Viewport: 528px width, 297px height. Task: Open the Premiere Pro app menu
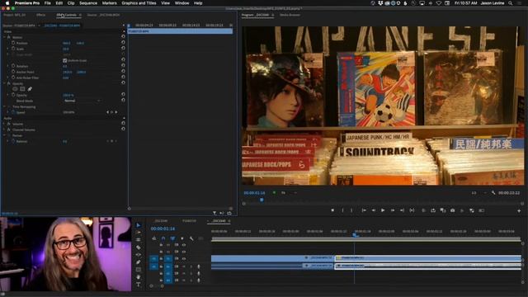click(27, 3)
